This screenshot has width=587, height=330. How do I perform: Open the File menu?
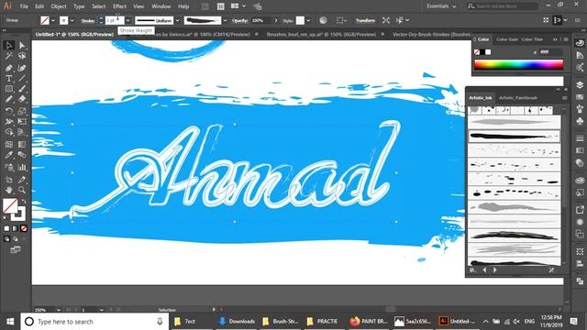pyautogui.click(x=24, y=6)
